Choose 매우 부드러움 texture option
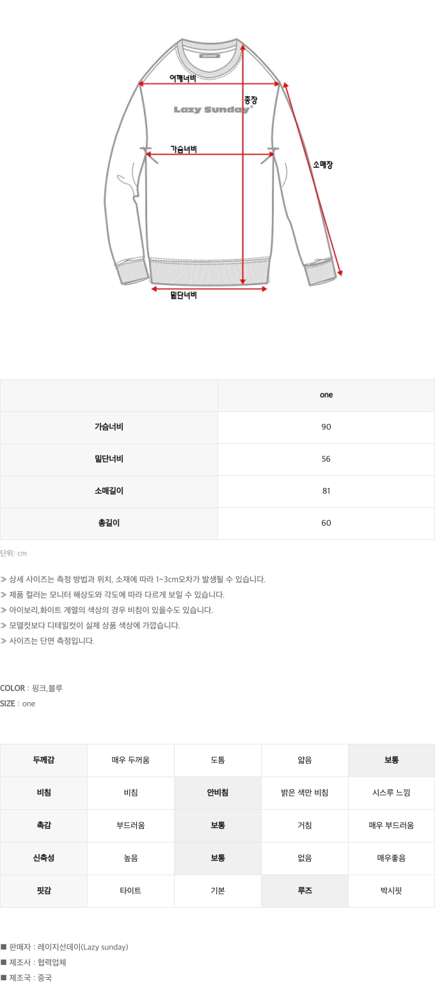Viewport: 435px width, 986px height. (391, 826)
